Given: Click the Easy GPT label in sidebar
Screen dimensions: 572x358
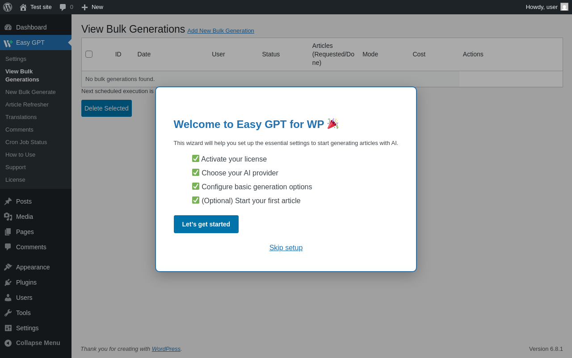Looking at the screenshot, I should pos(30,43).
